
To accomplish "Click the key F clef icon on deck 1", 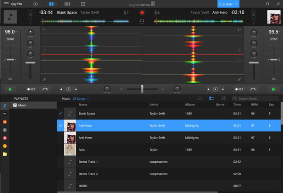I will click(126, 12).
